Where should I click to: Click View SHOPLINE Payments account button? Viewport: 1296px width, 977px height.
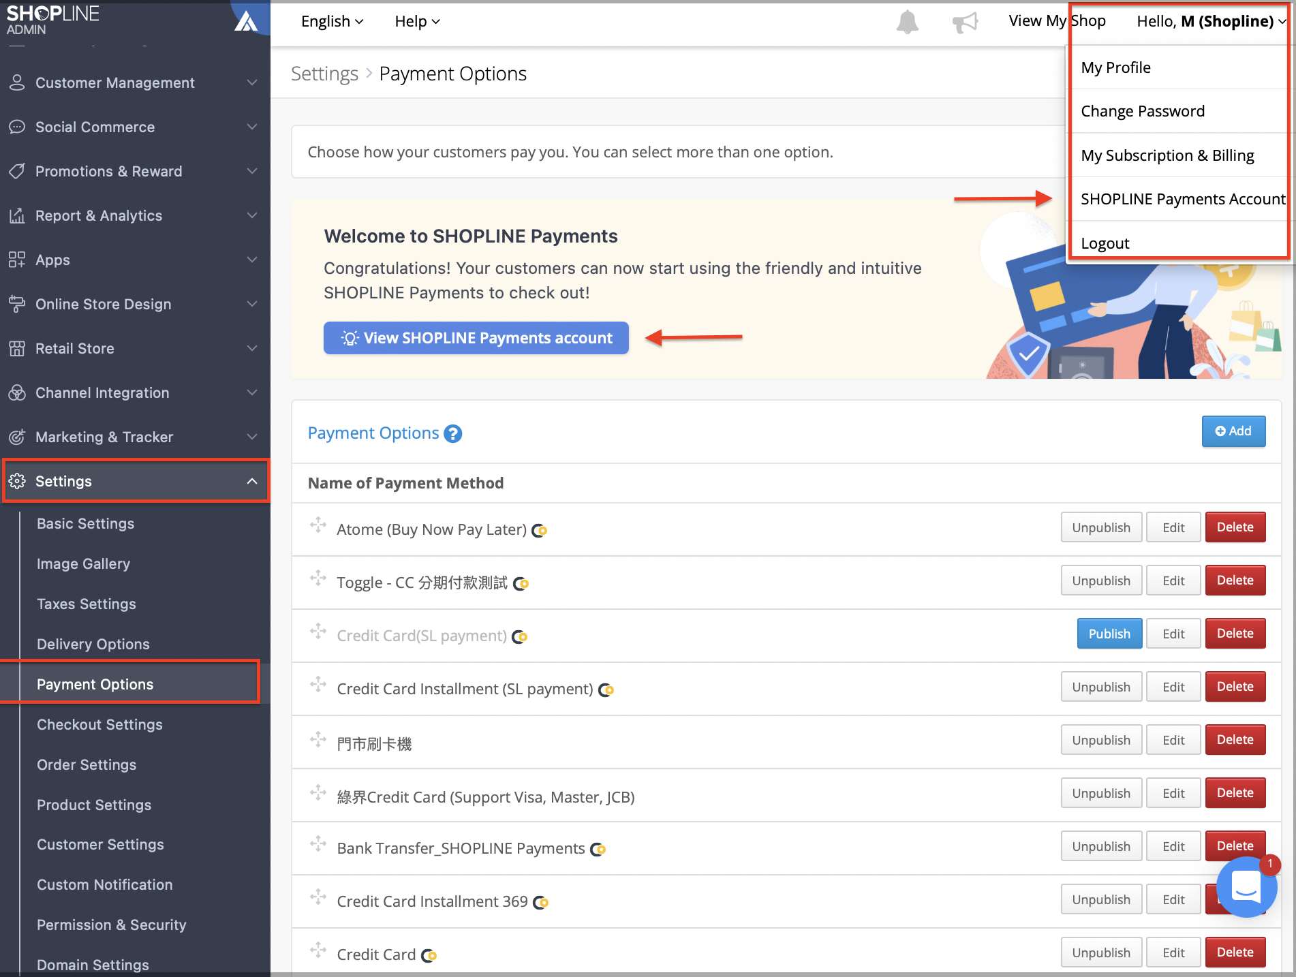tap(476, 338)
